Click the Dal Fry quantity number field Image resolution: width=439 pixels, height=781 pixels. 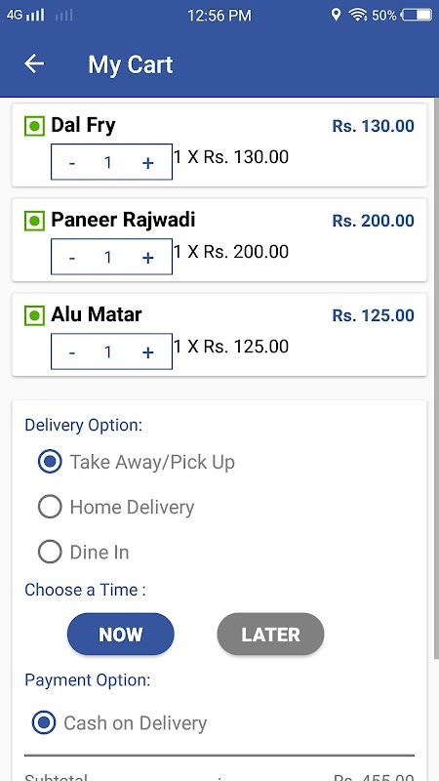tap(108, 163)
